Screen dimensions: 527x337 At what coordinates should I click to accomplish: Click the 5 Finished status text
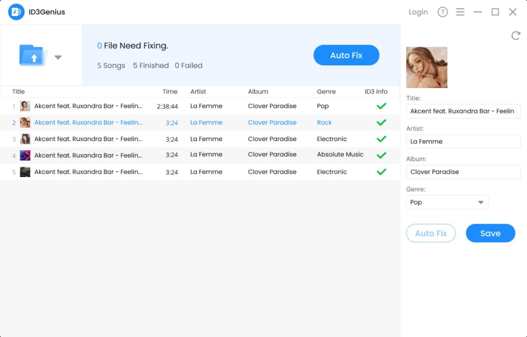(151, 65)
